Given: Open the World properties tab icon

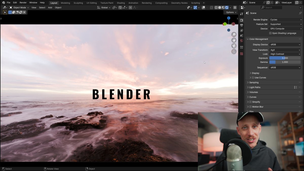Looking at the screenshot, I should pyautogui.click(x=241, y=41).
